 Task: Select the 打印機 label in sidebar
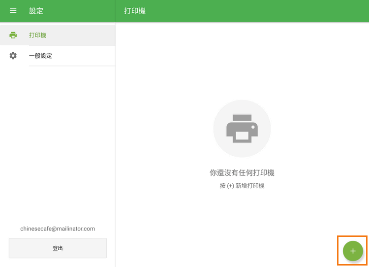[x=38, y=35]
